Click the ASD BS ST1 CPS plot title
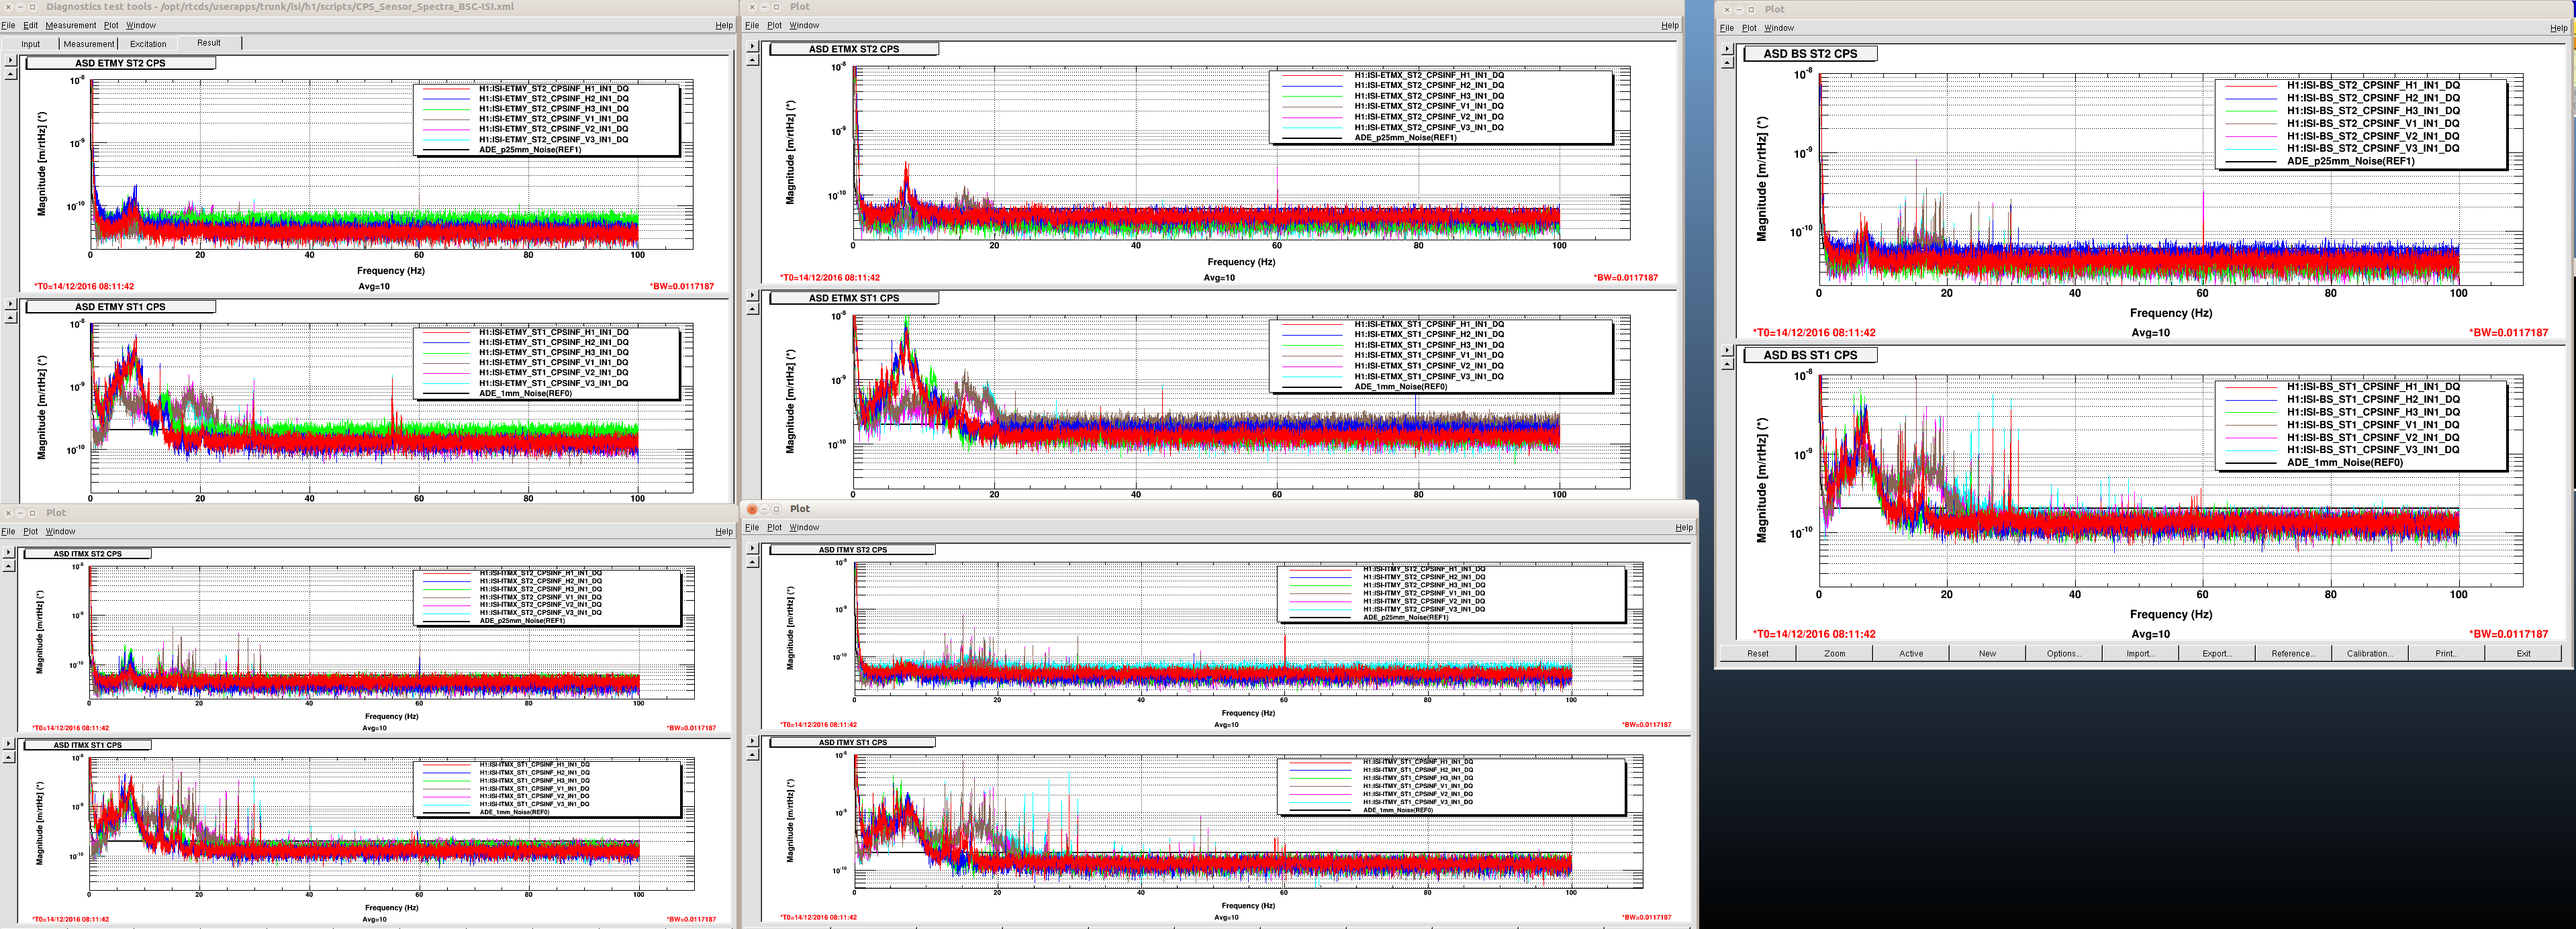The image size is (2576, 929). click(x=1810, y=355)
